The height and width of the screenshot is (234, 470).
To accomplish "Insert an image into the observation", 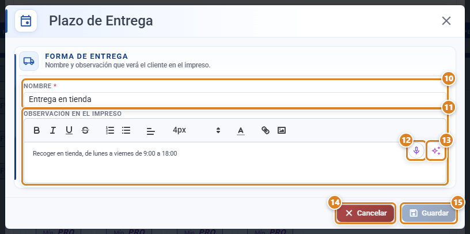I will tap(282, 130).
